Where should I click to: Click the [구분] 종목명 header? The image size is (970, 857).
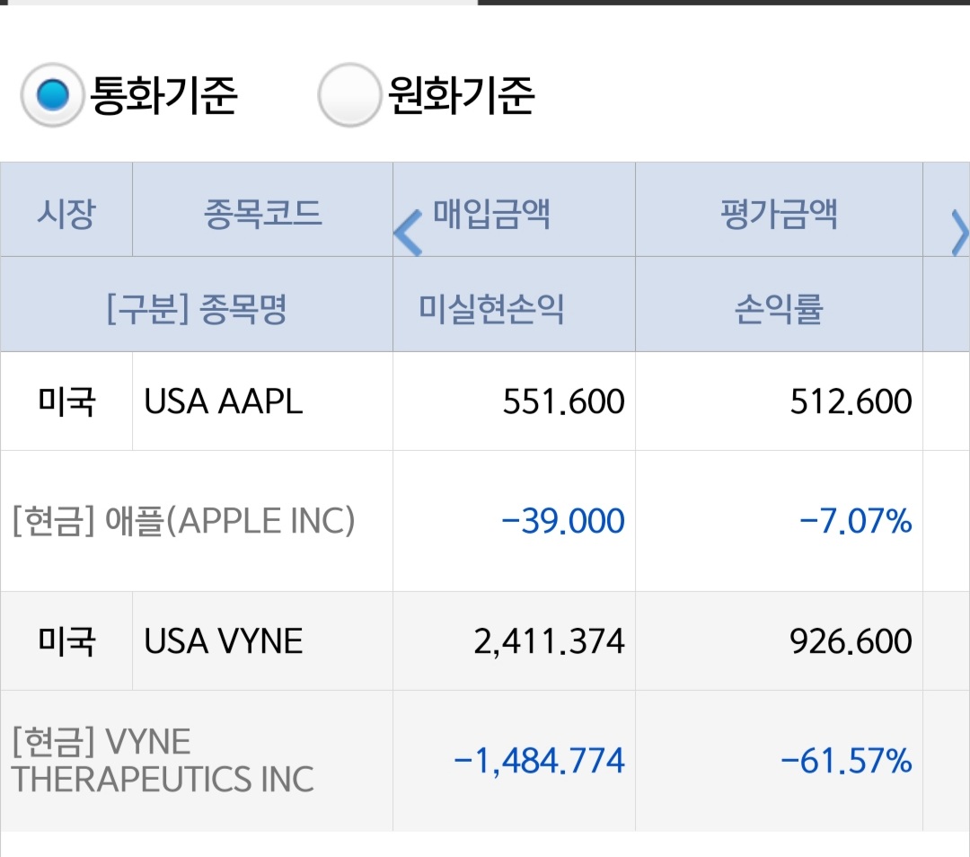point(196,309)
